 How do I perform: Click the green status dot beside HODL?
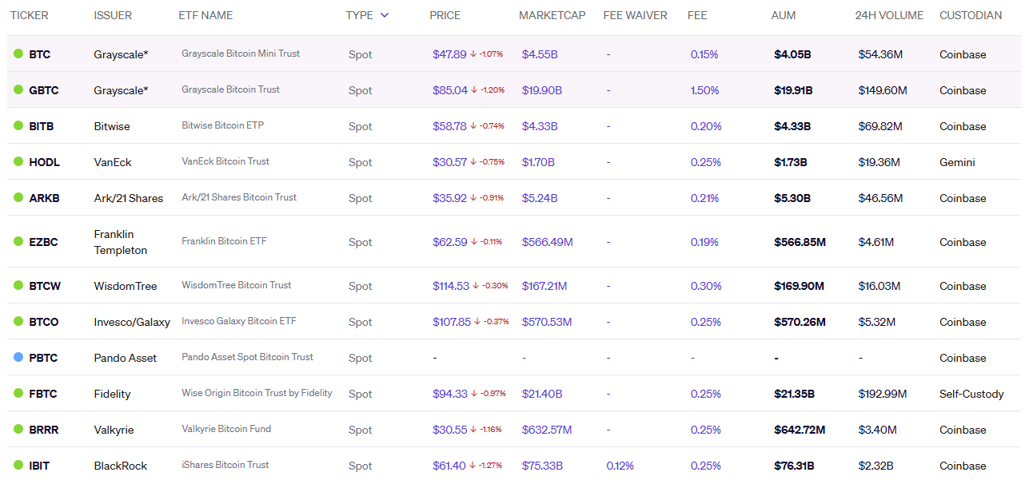coord(18,162)
